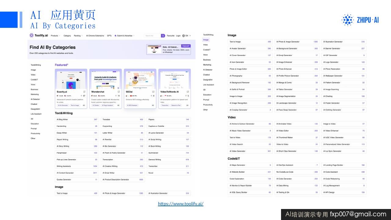Open SEOai via its external-link icon
Viewport: 391px width, 220px height.
pos(153,92)
